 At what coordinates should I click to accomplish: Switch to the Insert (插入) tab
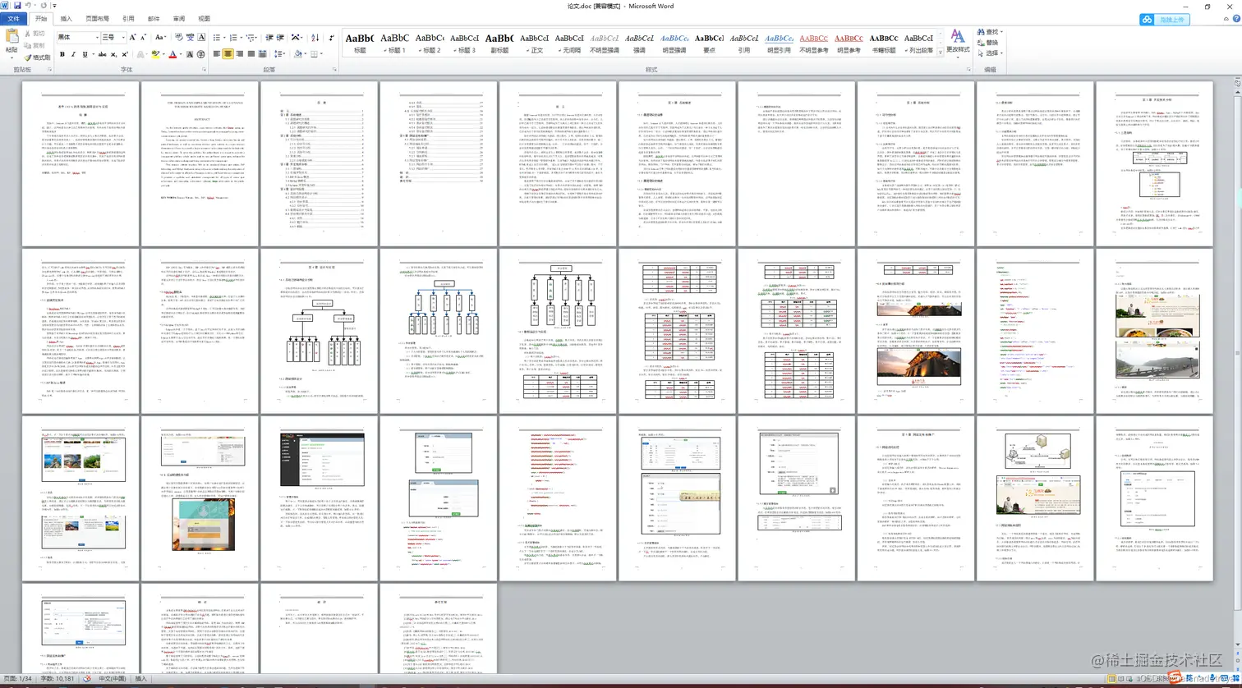(x=67, y=18)
